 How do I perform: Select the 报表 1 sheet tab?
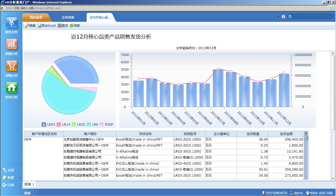(x=29, y=184)
